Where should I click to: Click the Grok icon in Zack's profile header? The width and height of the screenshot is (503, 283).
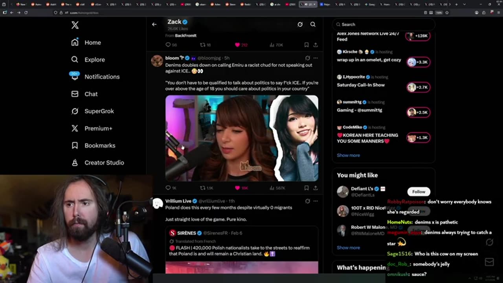click(300, 24)
